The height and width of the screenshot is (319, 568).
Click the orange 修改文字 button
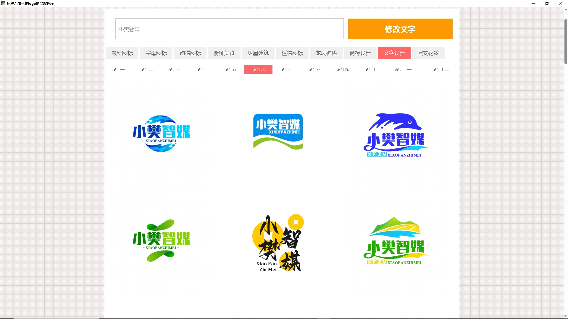click(400, 29)
